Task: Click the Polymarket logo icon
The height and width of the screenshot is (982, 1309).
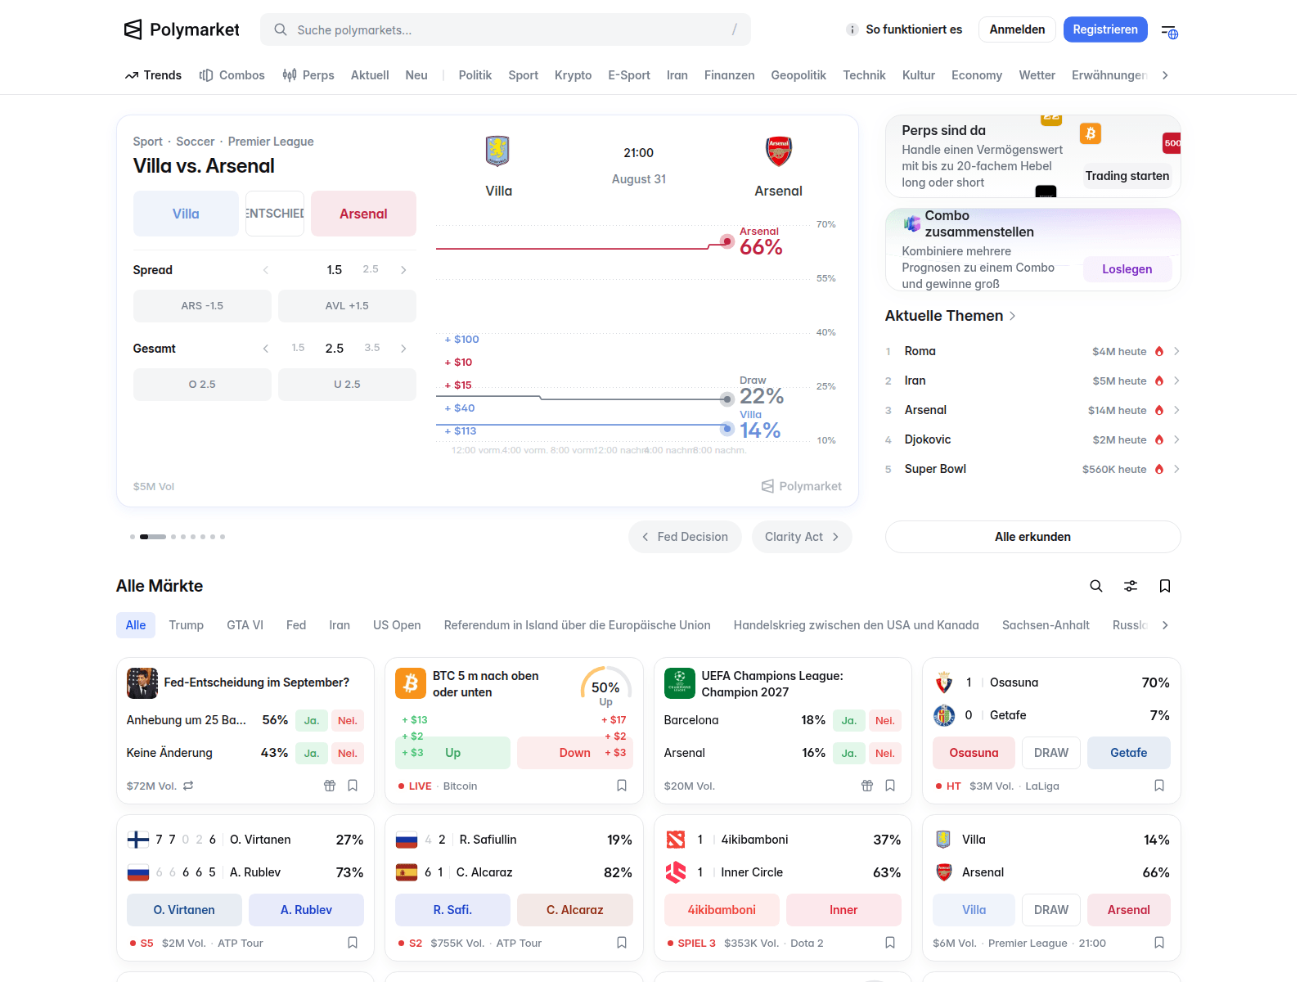Action: tap(133, 29)
